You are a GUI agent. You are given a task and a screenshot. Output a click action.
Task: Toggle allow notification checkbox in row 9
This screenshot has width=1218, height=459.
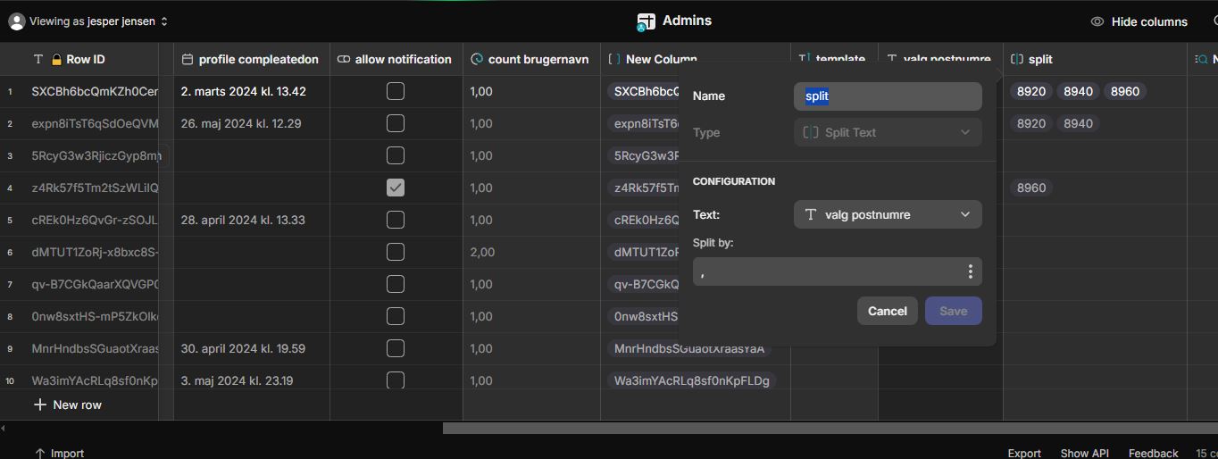(396, 348)
